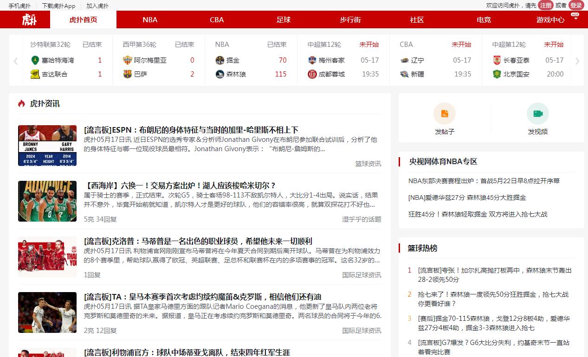Click the 湿乎乎的话题 tag

coord(362,219)
